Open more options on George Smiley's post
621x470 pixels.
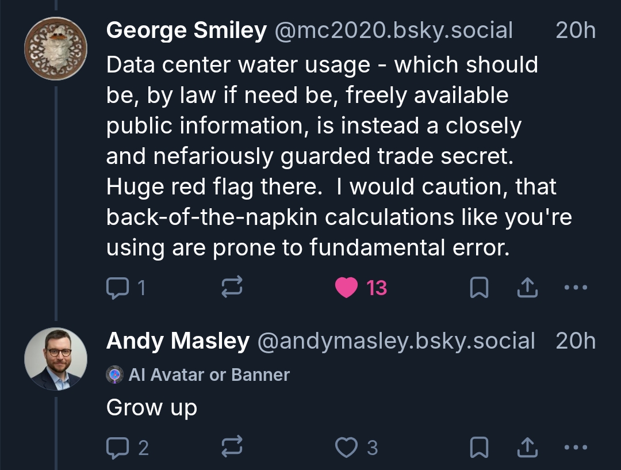(576, 288)
